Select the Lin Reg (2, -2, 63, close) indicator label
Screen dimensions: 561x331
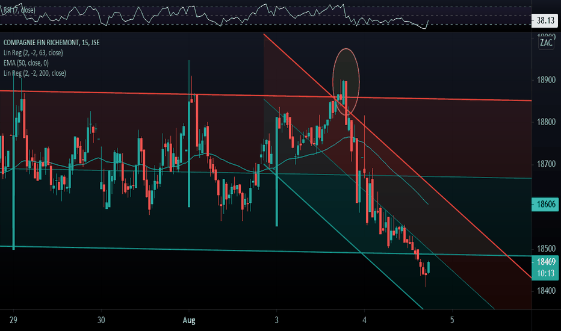point(33,53)
